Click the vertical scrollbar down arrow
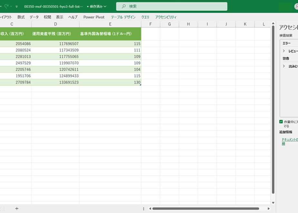This screenshot has width=298, height=213. tap(273, 203)
